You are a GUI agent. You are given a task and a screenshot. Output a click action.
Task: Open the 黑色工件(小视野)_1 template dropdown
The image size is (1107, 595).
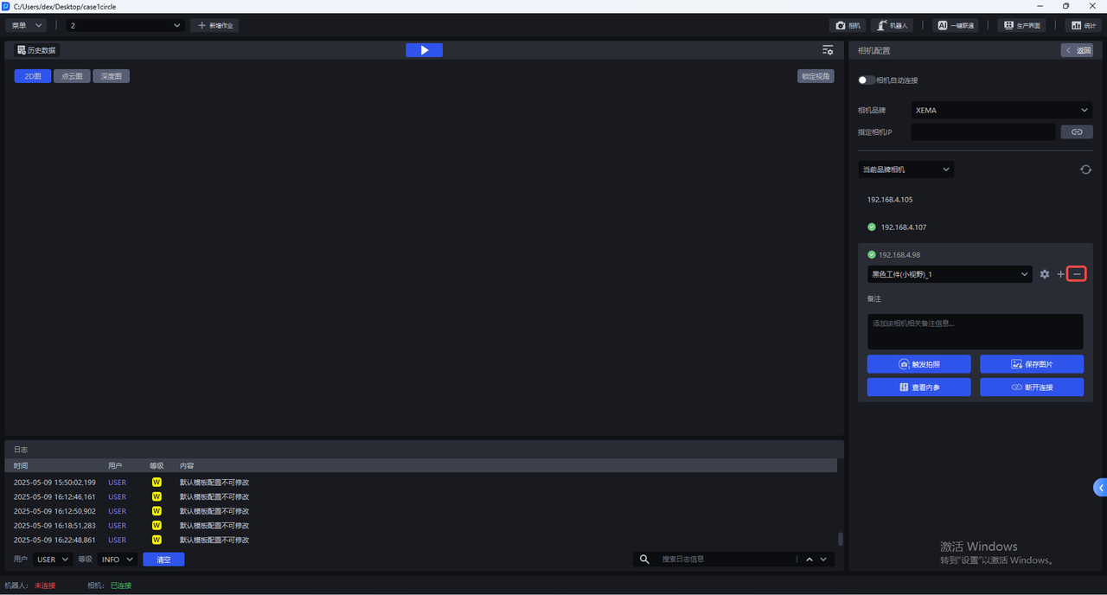click(950, 274)
